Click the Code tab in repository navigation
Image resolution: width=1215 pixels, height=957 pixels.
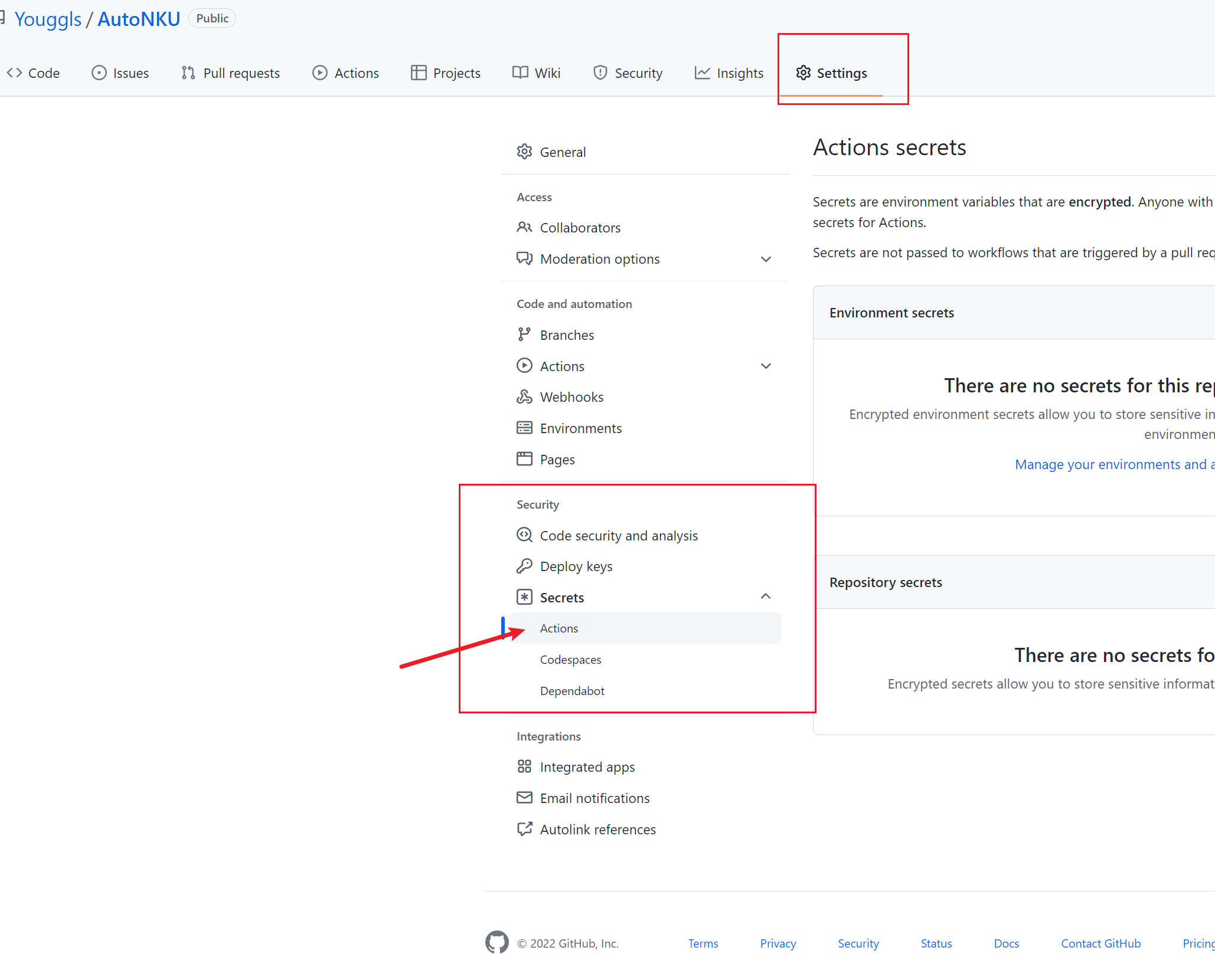(34, 72)
